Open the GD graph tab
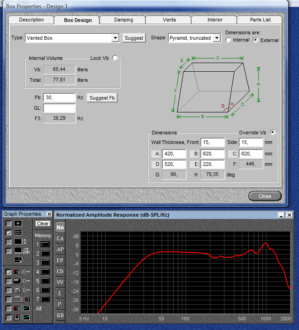This screenshot has height=330, width=299. [60, 315]
